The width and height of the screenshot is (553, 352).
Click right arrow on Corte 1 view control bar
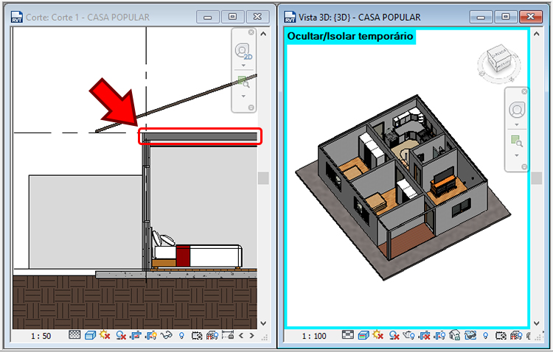(x=252, y=336)
